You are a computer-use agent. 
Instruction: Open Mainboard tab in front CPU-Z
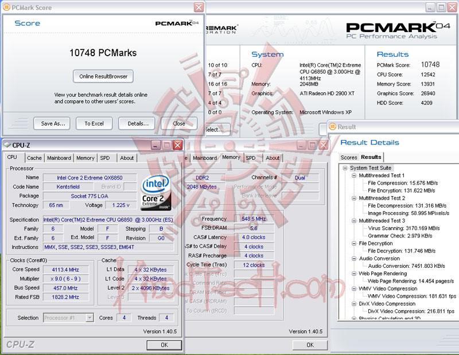click(59, 158)
